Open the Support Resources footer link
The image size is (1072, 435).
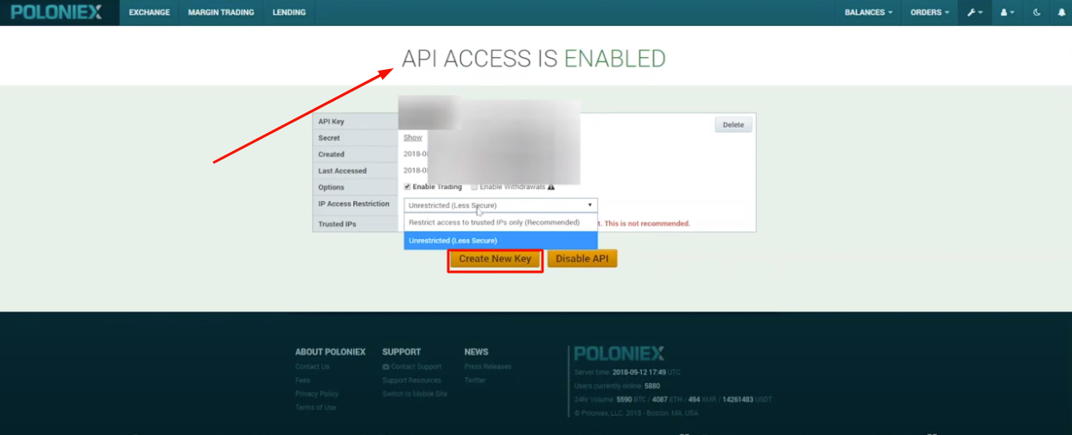(x=412, y=381)
